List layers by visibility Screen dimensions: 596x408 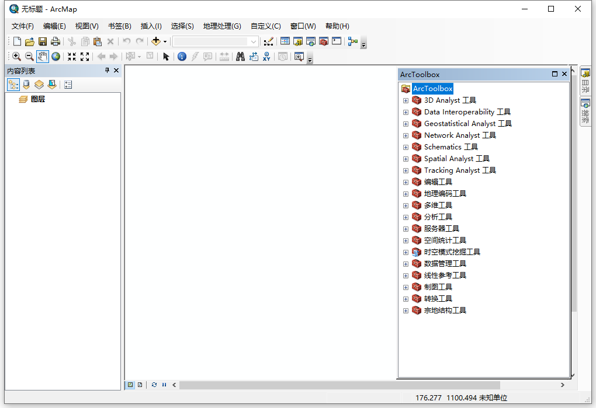(x=39, y=85)
